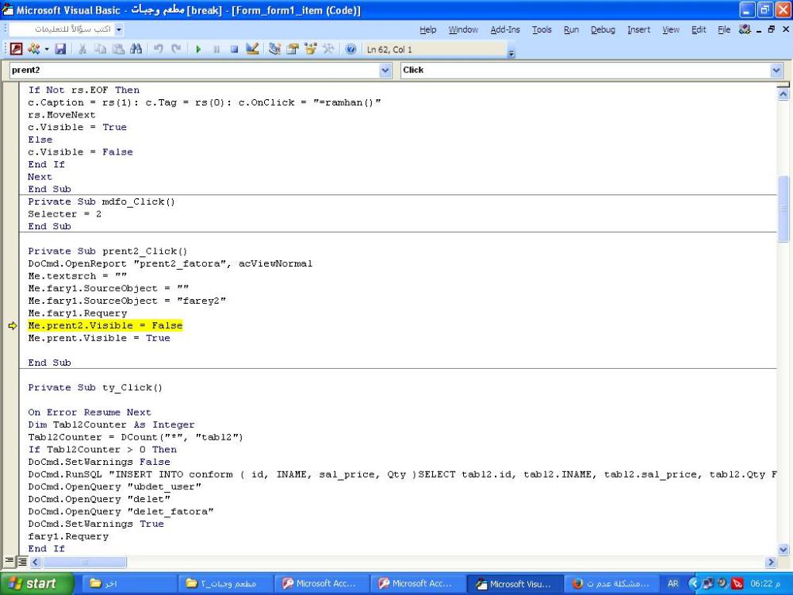This screenshot has height=595, width=793.
Task: Open the Edit menu
Action: [x=699, y=30]
